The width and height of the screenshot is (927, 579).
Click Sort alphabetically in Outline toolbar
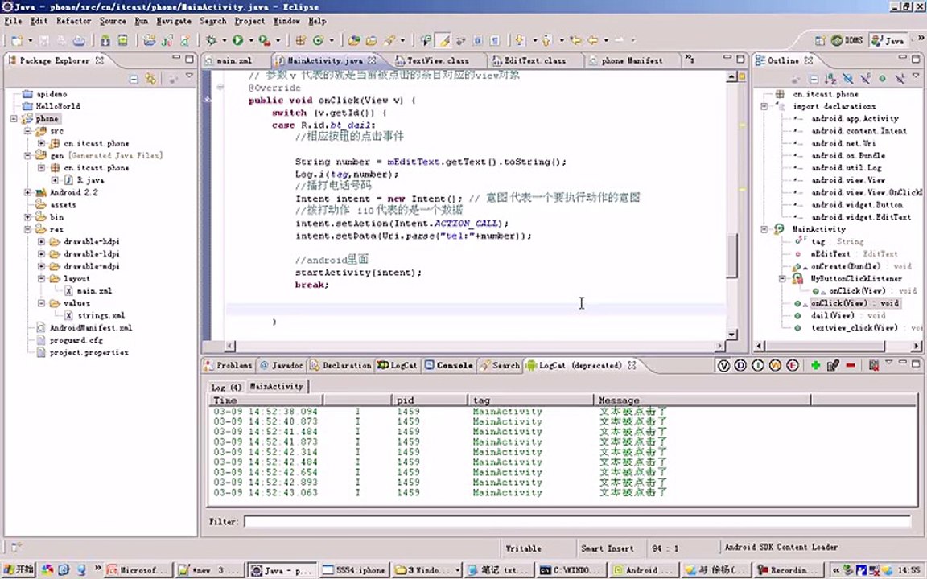830,79
